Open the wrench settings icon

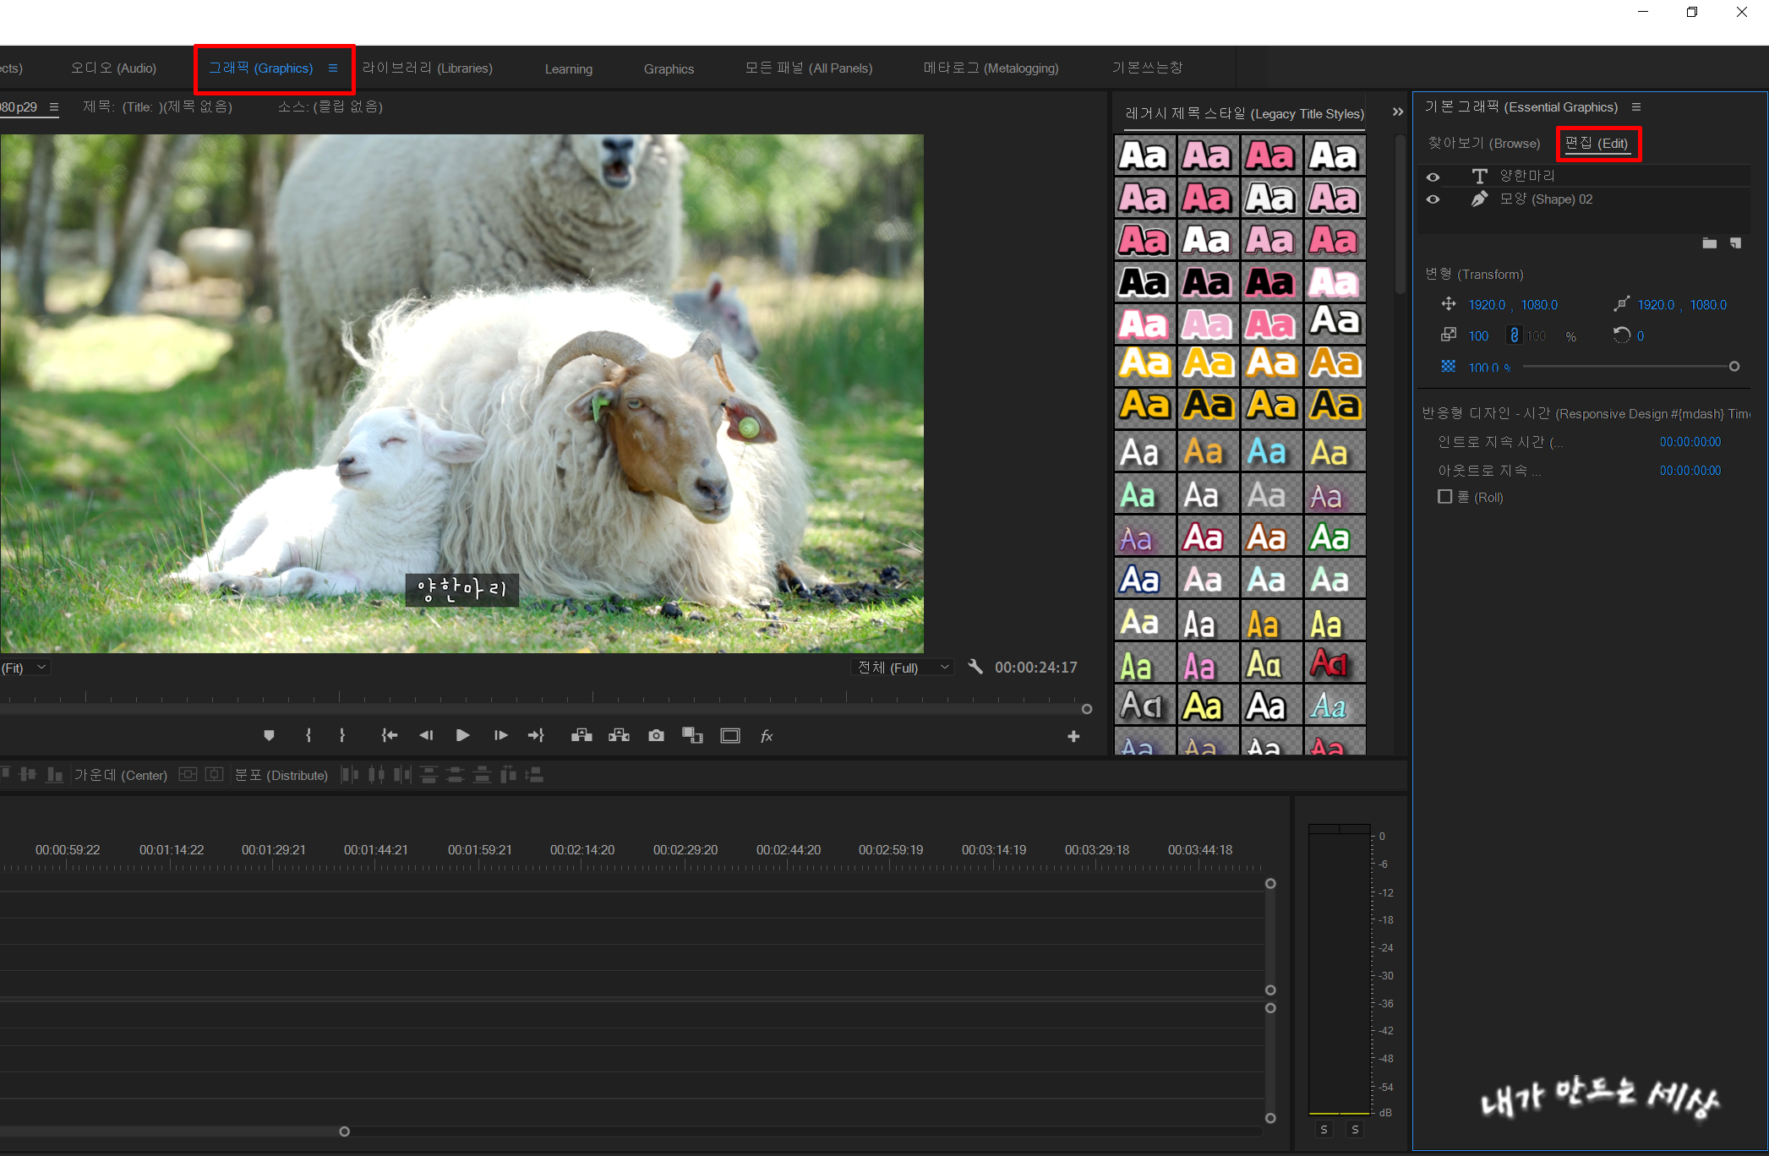(x=975, y=667)
